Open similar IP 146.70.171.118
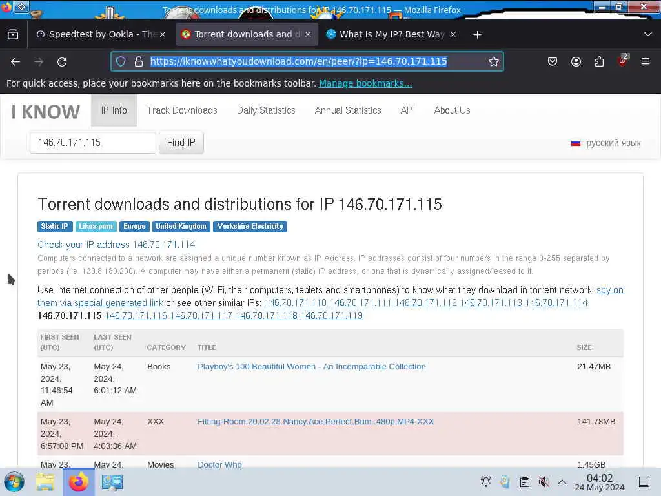The width and height of the screenshot is (661, 496). click(267, 316)
